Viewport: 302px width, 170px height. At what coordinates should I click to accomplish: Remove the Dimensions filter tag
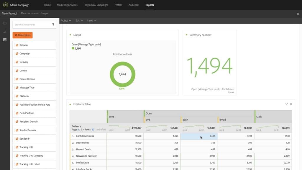coord(16,35)
